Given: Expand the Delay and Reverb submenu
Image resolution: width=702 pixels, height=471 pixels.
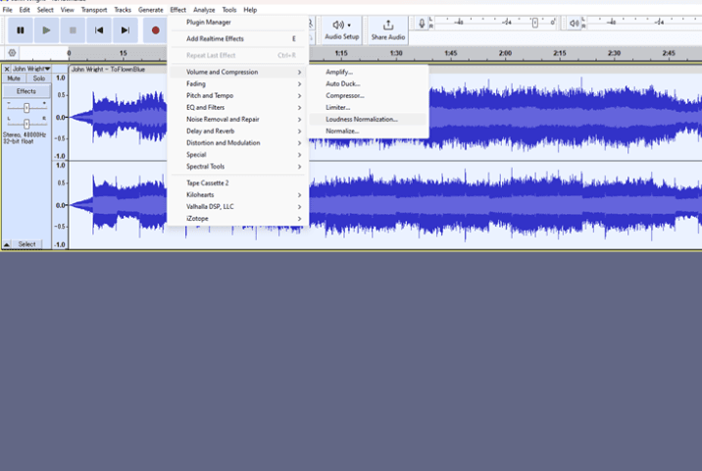Looking at the screenshot, I should (x=237, y=131).
